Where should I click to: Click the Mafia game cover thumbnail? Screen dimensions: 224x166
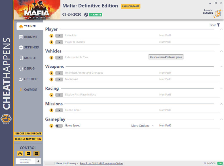click(37, 10)
